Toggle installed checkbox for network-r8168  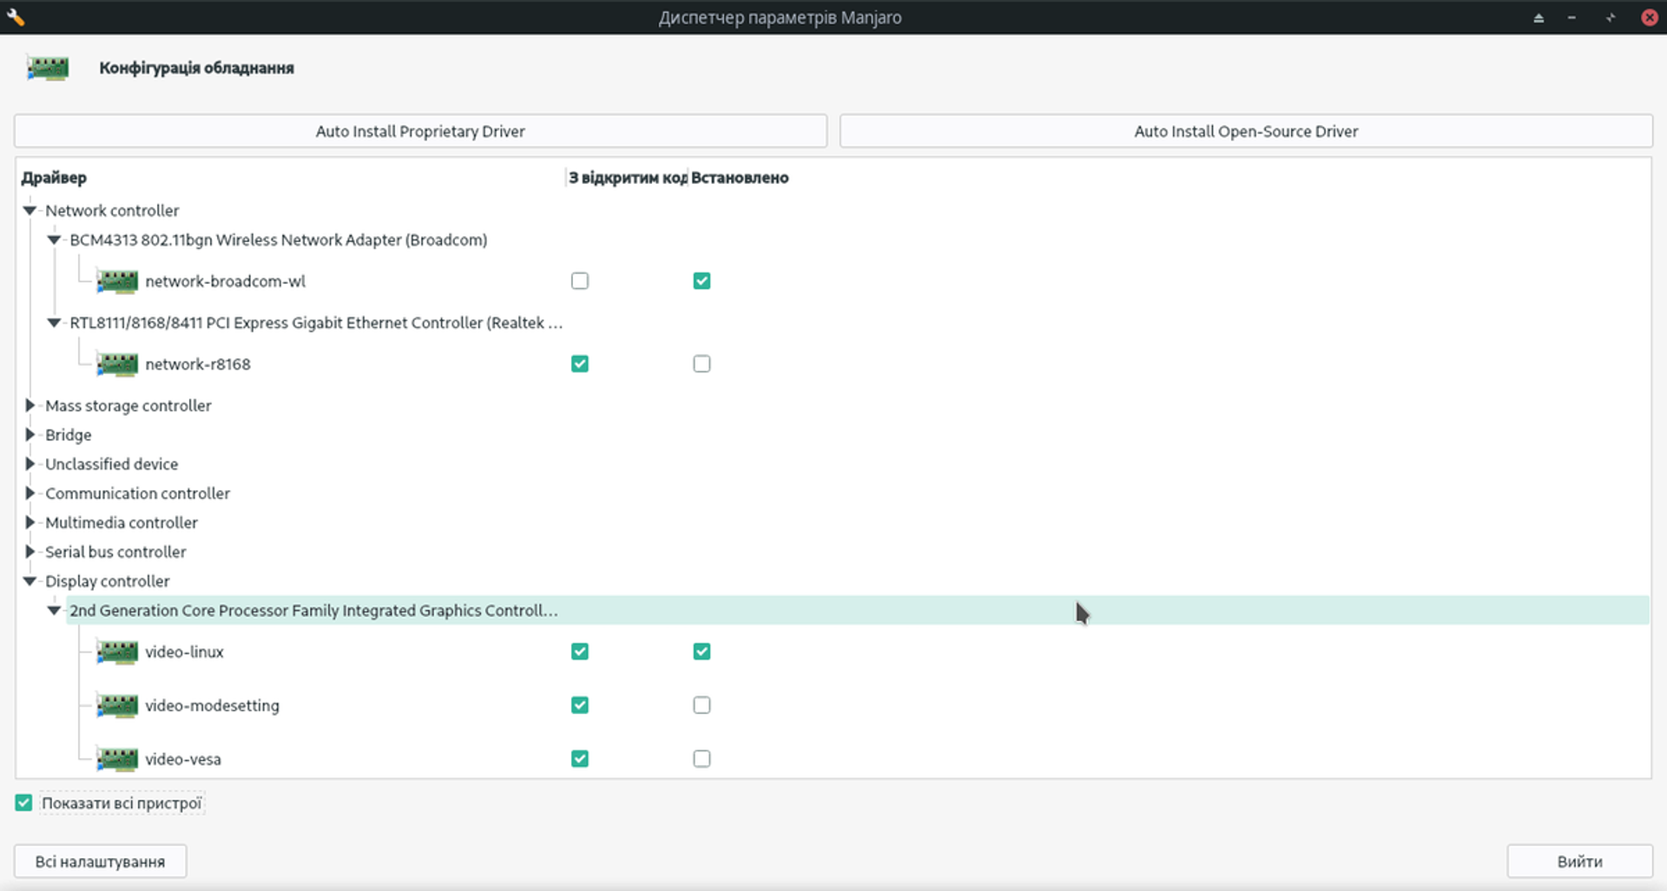[x=702, y=364]
